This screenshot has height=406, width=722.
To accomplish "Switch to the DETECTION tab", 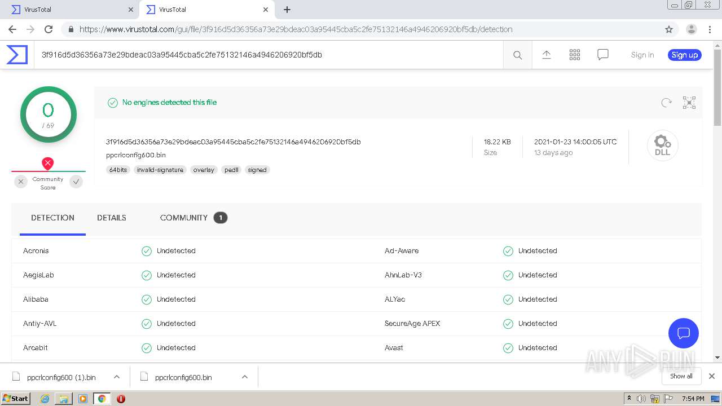I will coord(52,218).
